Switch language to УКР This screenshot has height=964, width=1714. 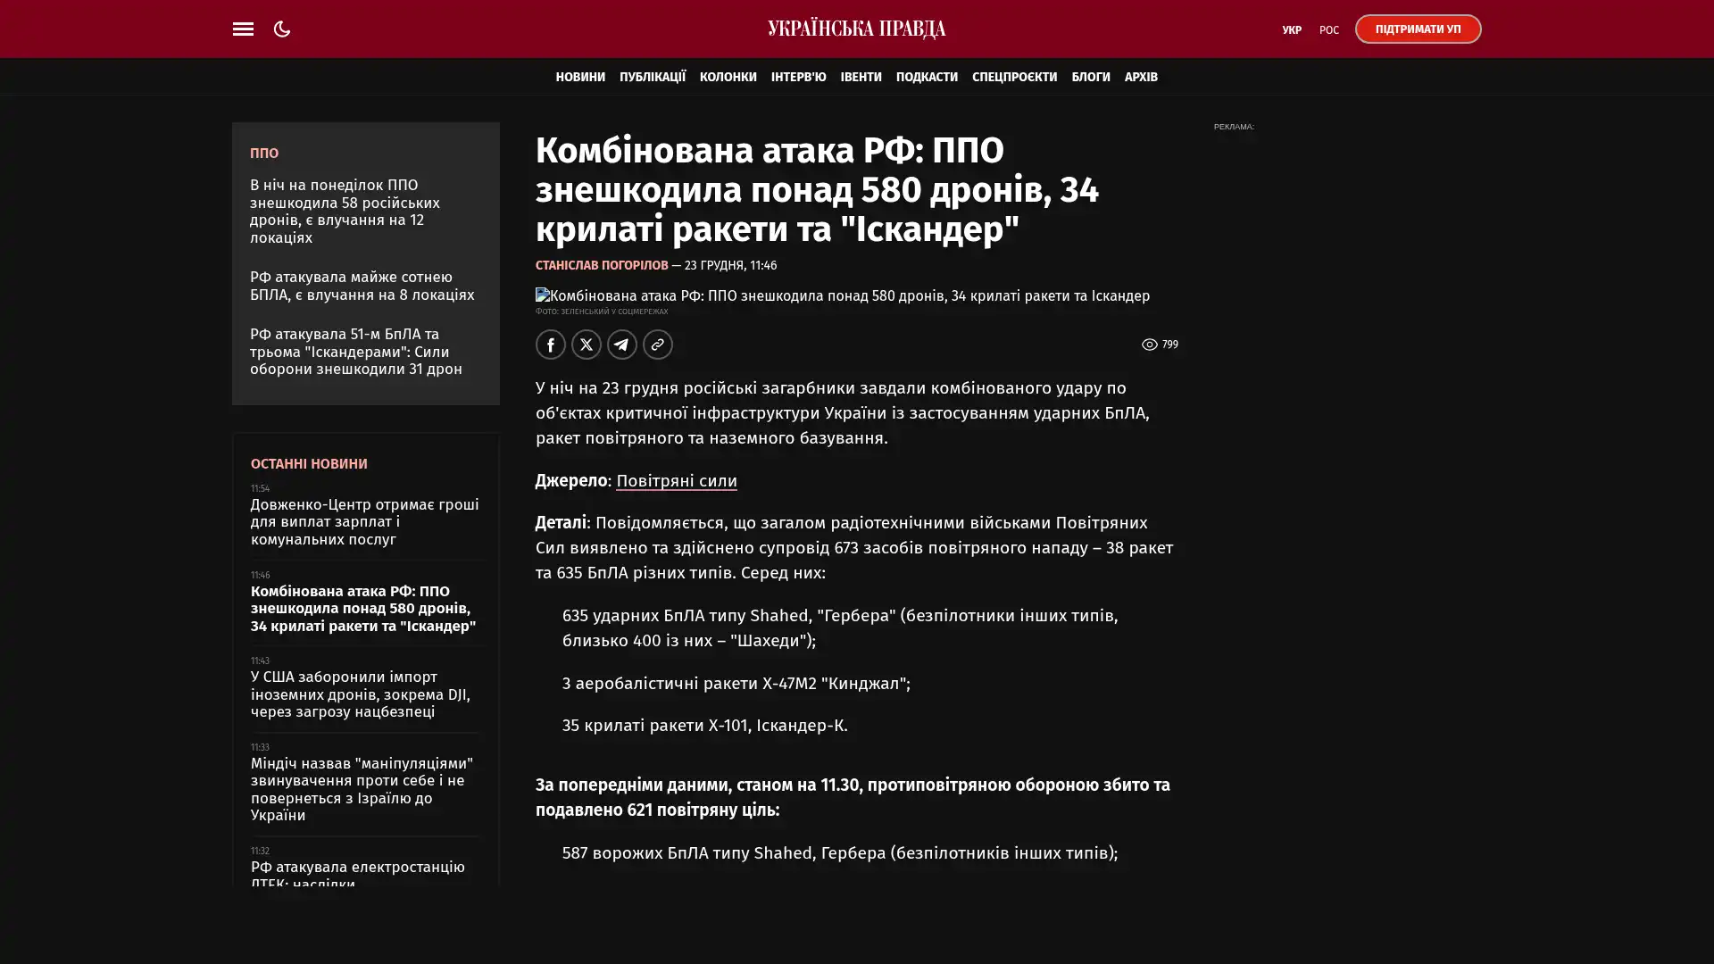(1291, 29)
